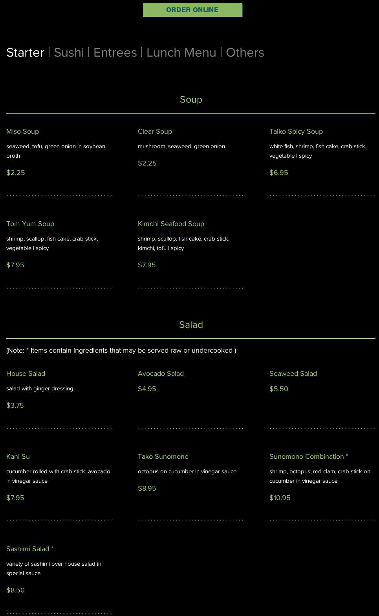Select the Starter menu tab
The width and height of the screenshot is (379, 616).
[x=25, y=53]
